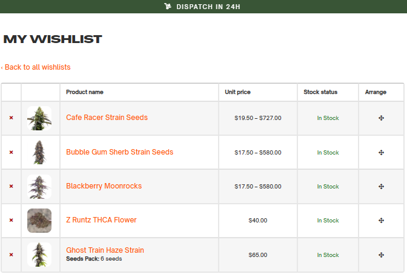Open Ghost Train Haze Strain link
This screenshot has width=407, height=277.
pyautogui.click(x=105, y=250)
